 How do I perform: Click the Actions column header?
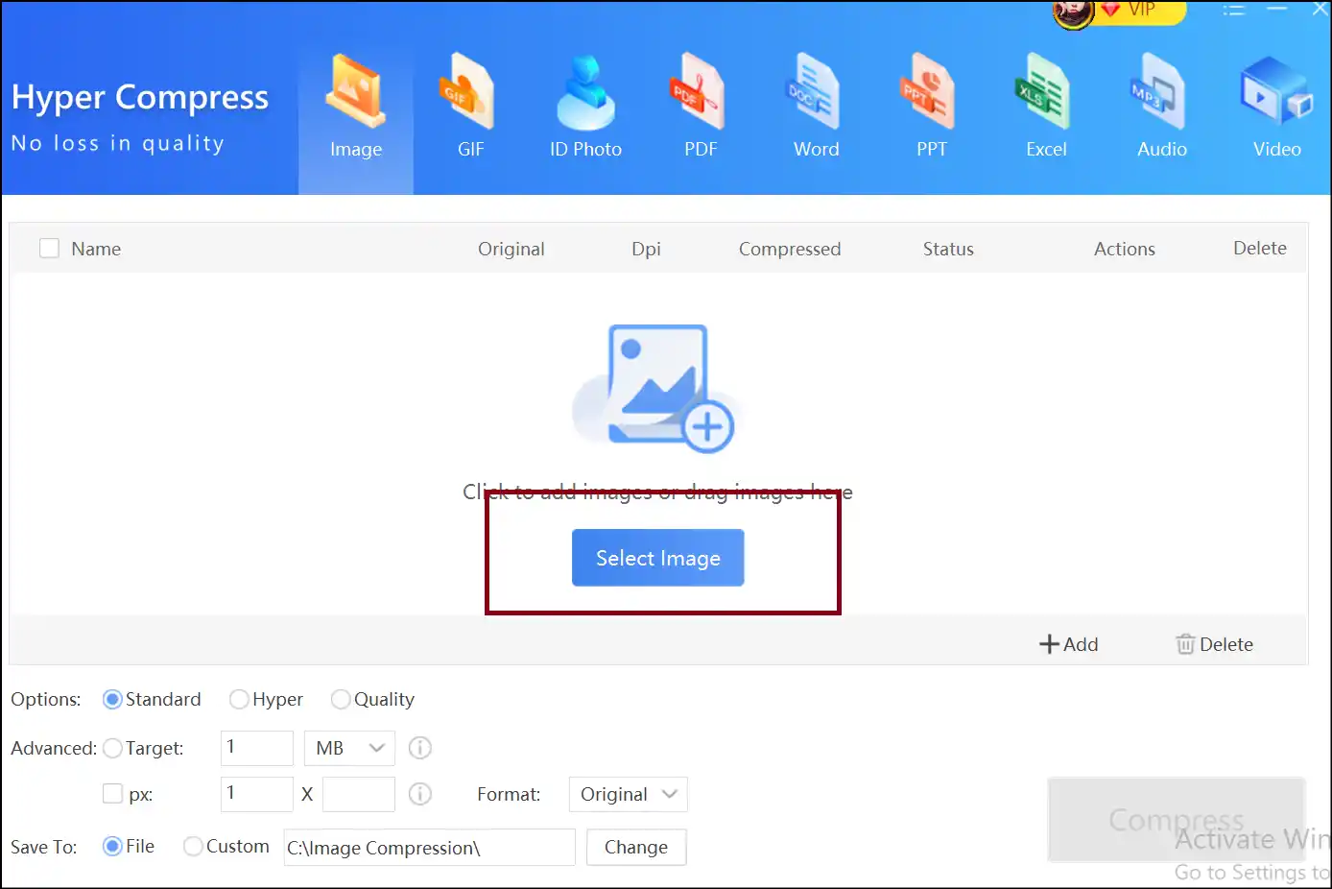pos(1125,249)
